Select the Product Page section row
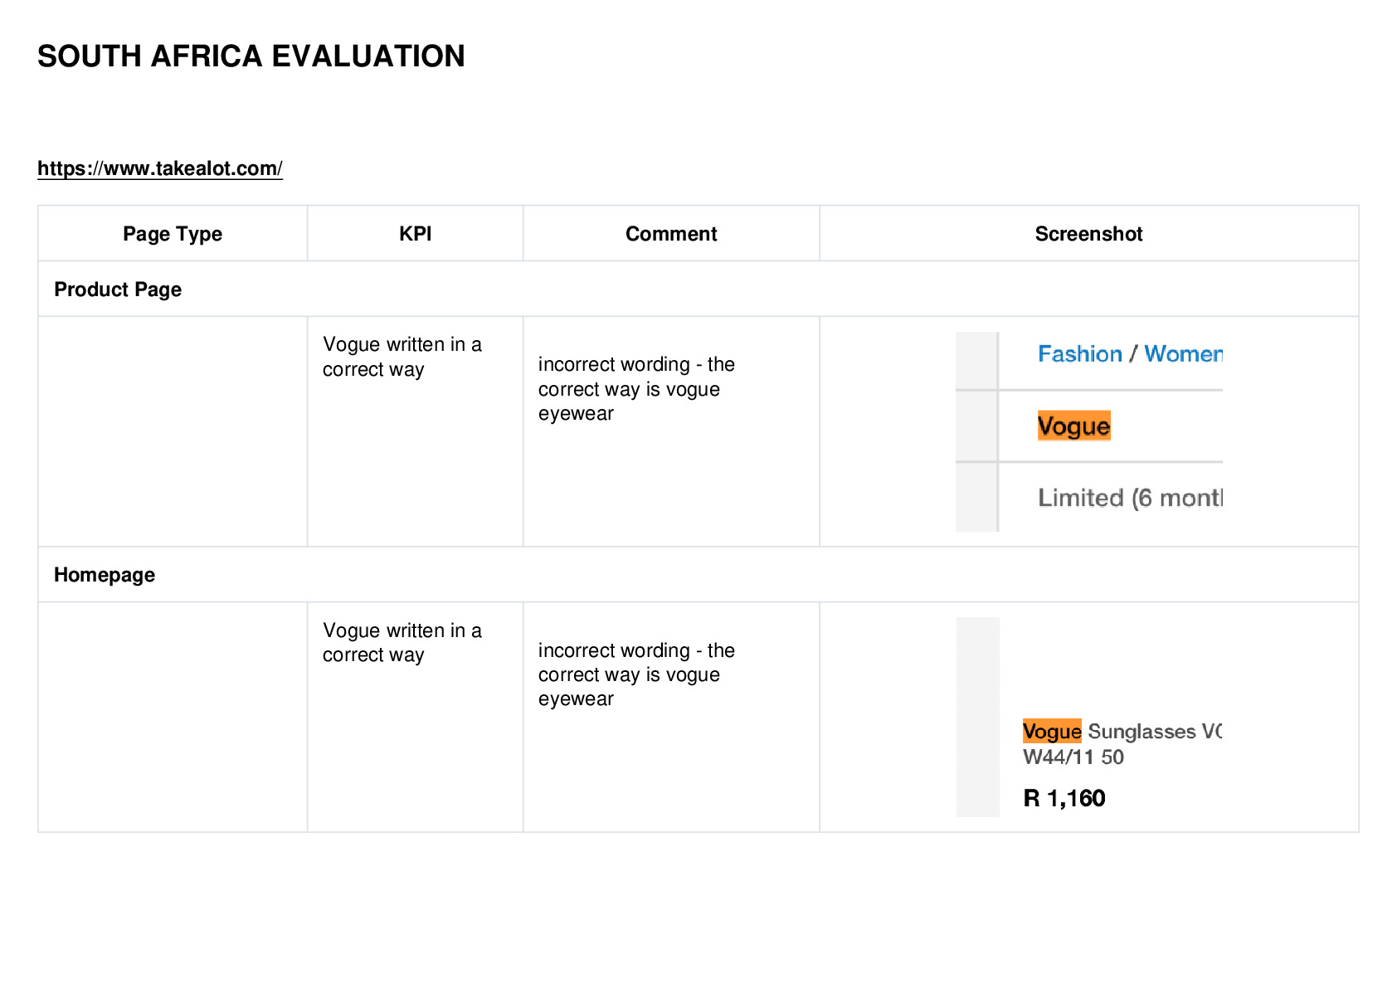Screen dimensions: 1397x988 click(698, 290)
